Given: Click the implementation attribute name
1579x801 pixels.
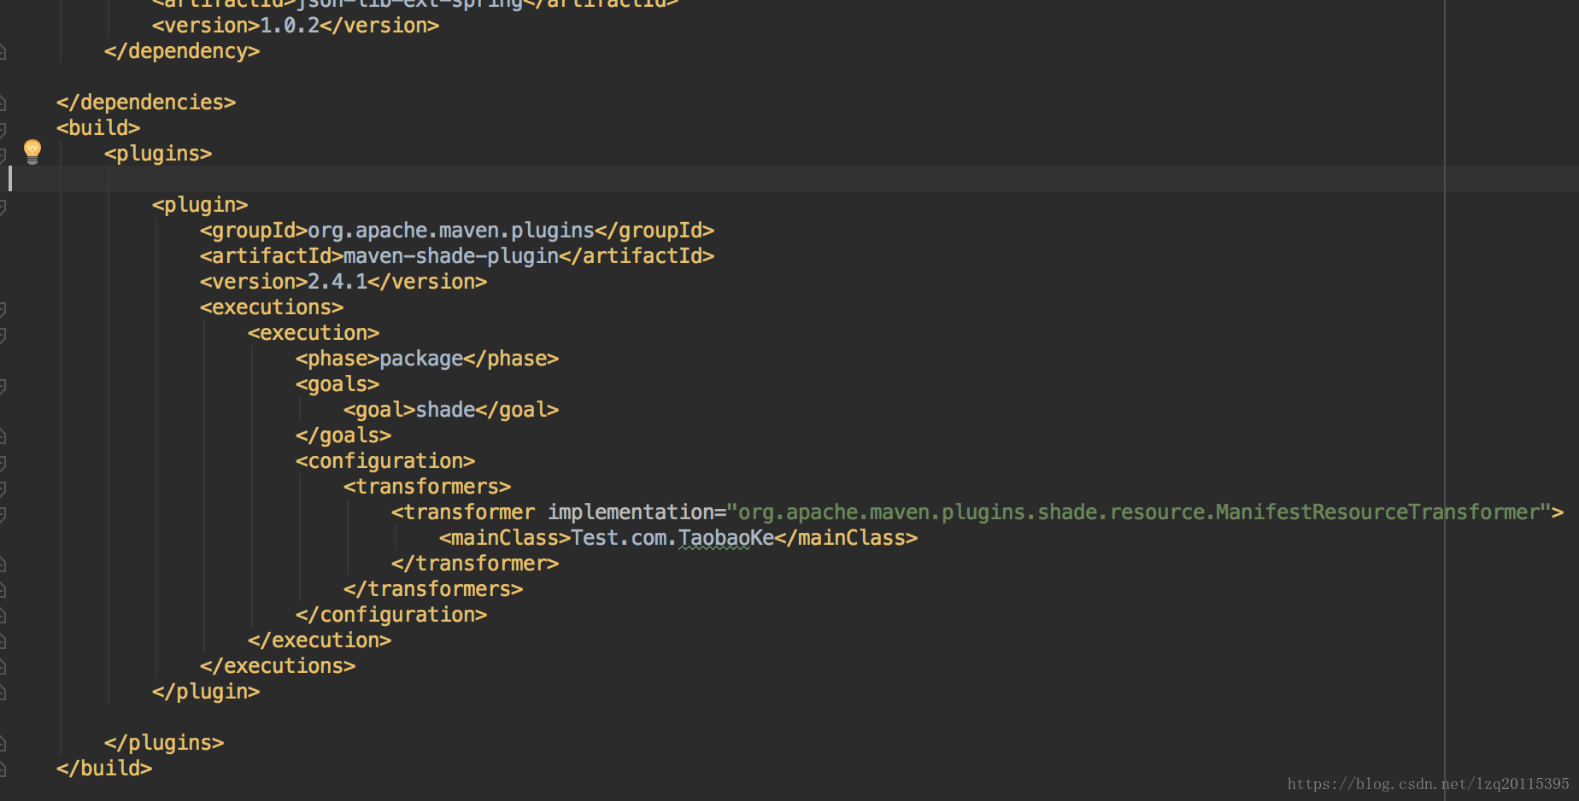Looking at the screenshot, I should (x=631, y=512).
